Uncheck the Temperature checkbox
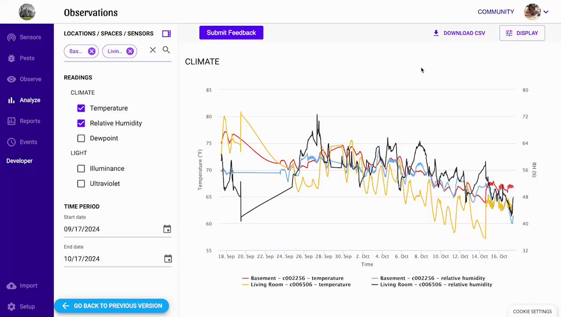 click(x=81, y=108)
